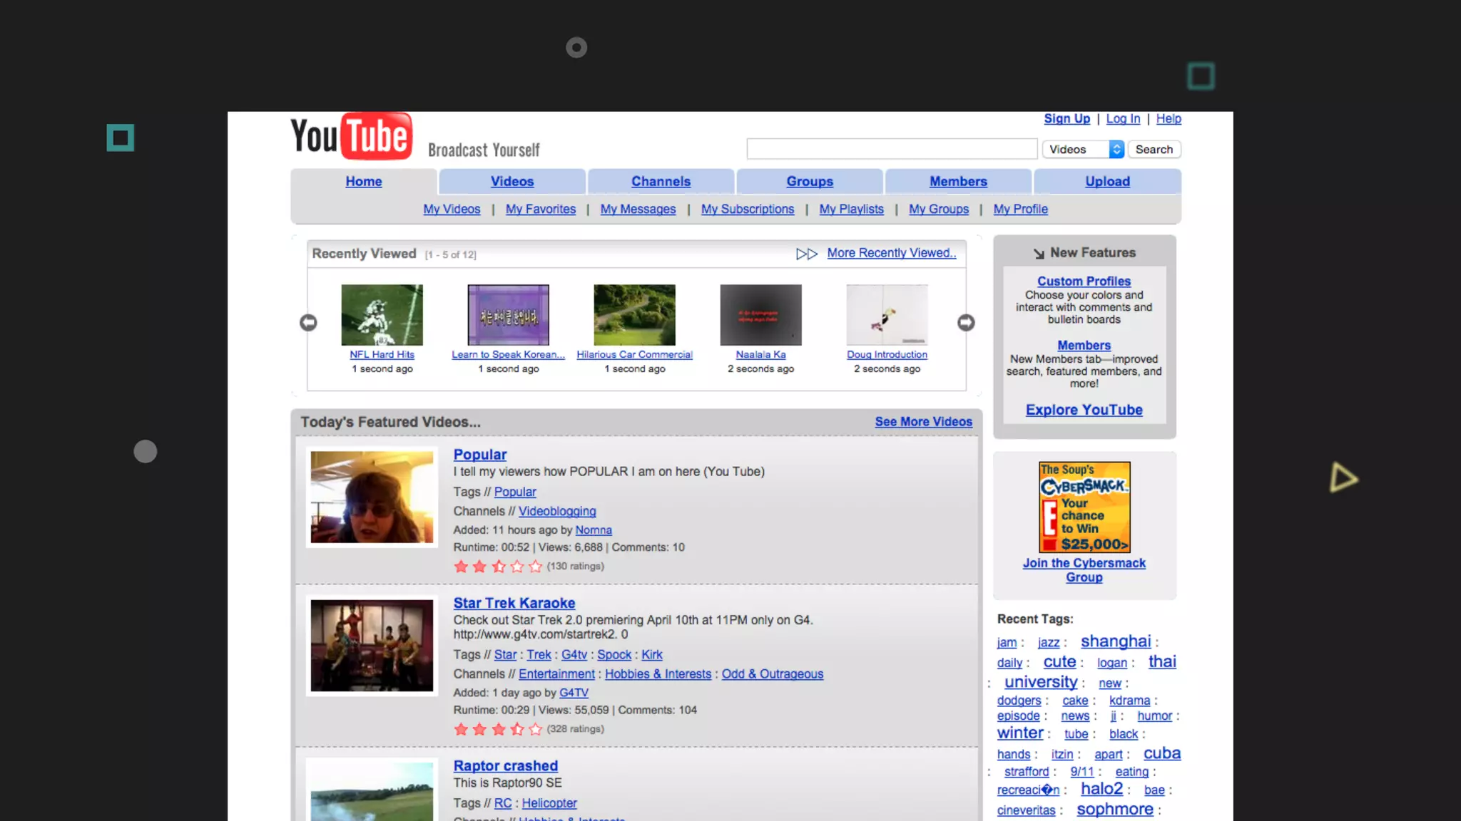Screen dimensions: 1461x821
Task: Open the Groups tab
Action: point(810,182)
